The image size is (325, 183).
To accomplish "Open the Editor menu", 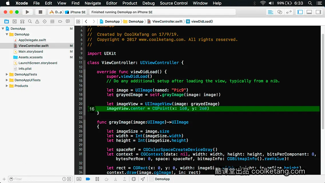I will 112,3.
